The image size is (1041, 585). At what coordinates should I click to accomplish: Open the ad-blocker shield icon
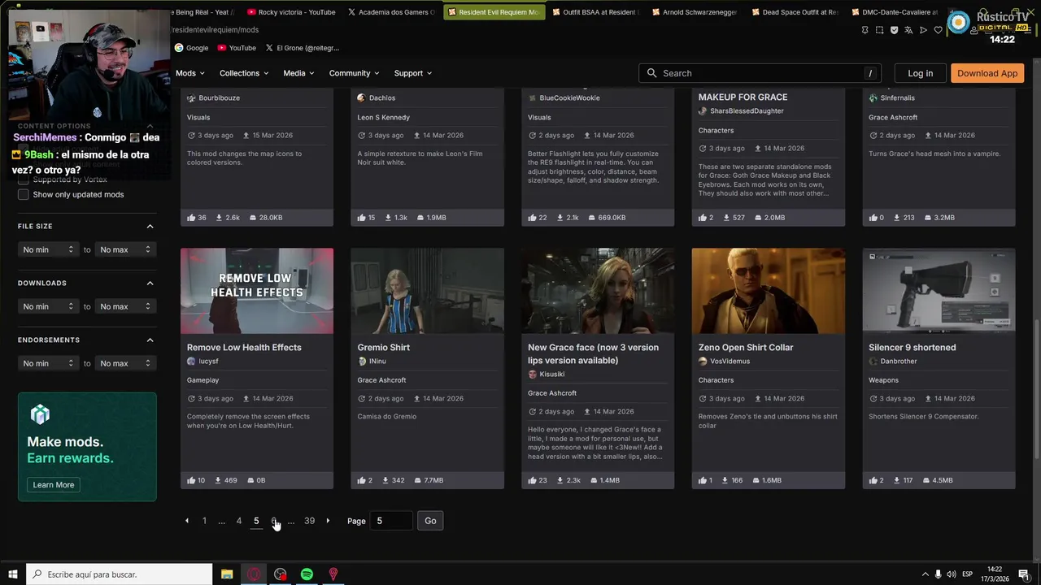894,30
